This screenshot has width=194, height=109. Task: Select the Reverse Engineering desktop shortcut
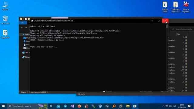coord(186,7)
